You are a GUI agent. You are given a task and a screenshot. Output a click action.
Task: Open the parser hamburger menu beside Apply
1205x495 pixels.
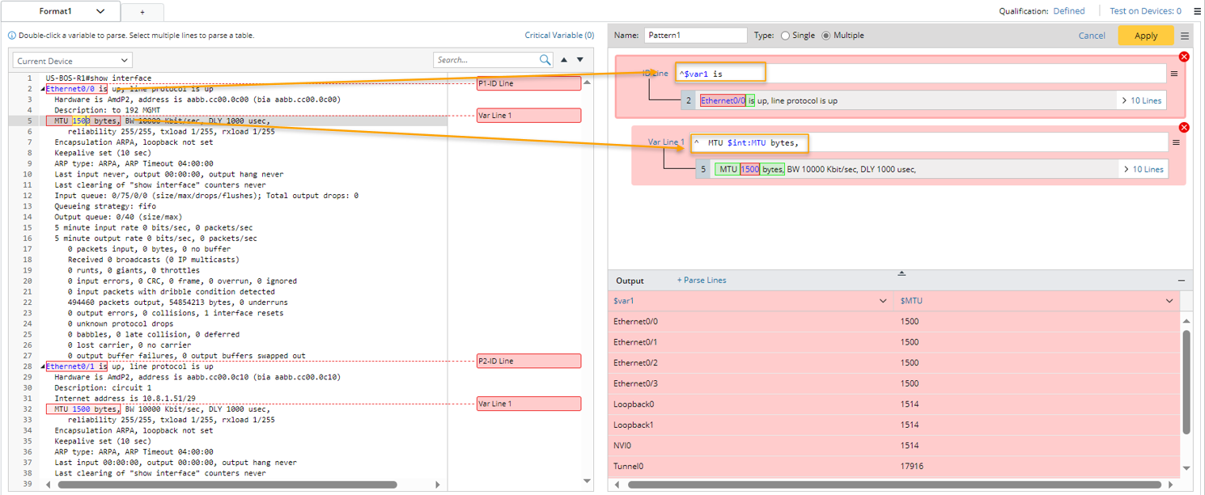click(x=1185, y=36)
